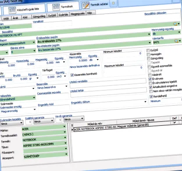
Task: Expand the Mennyiségi egység dropdown
Action: [x=179, y=32]
